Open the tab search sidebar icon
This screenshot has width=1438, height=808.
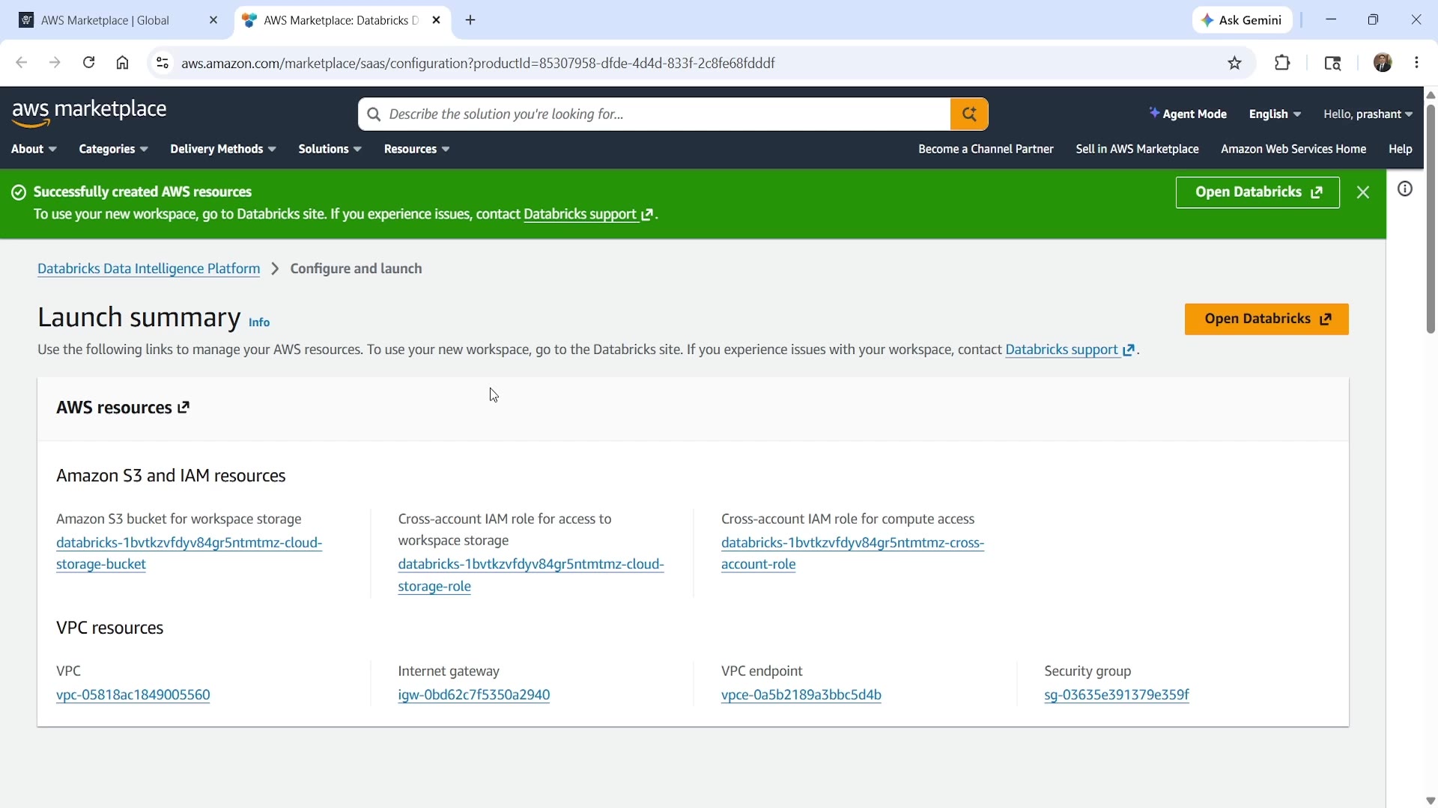[1332, 63]
